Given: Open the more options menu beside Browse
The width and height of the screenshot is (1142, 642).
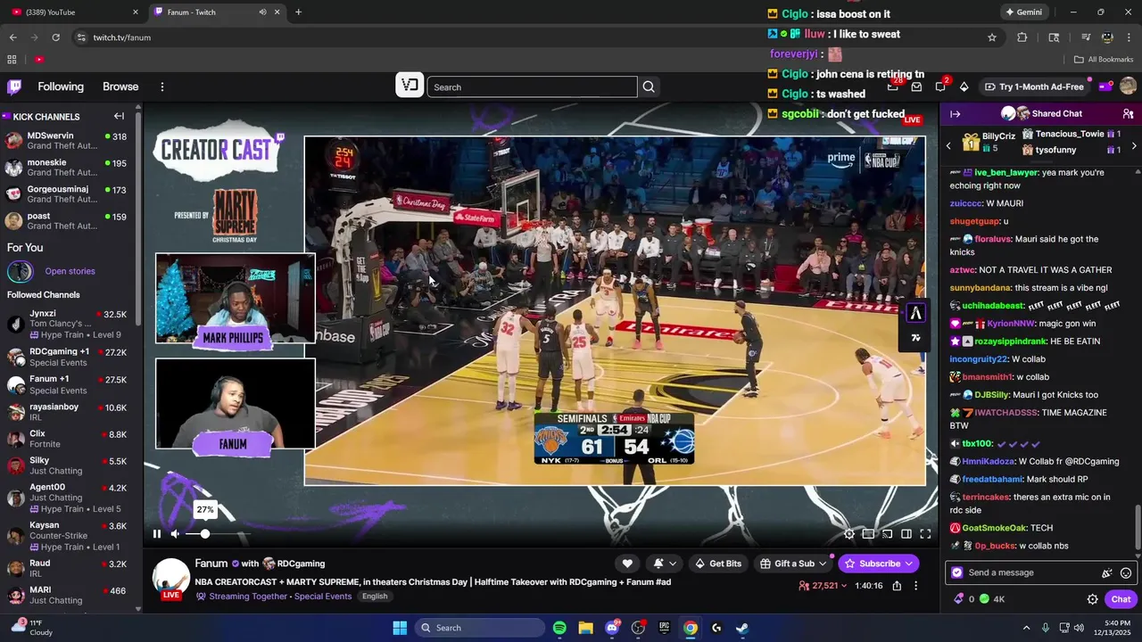Looking at the screenshot, I should [162, 86].
